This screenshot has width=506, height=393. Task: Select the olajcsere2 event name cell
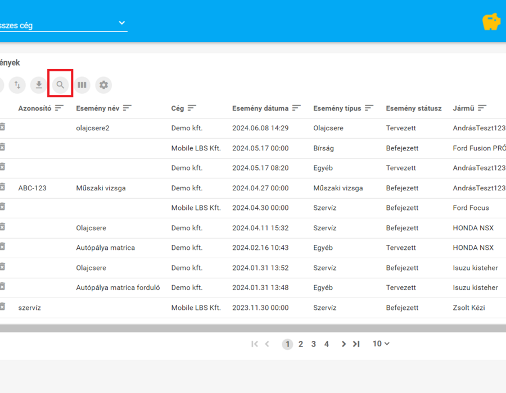pyautogui.click(x=93, y=128)
